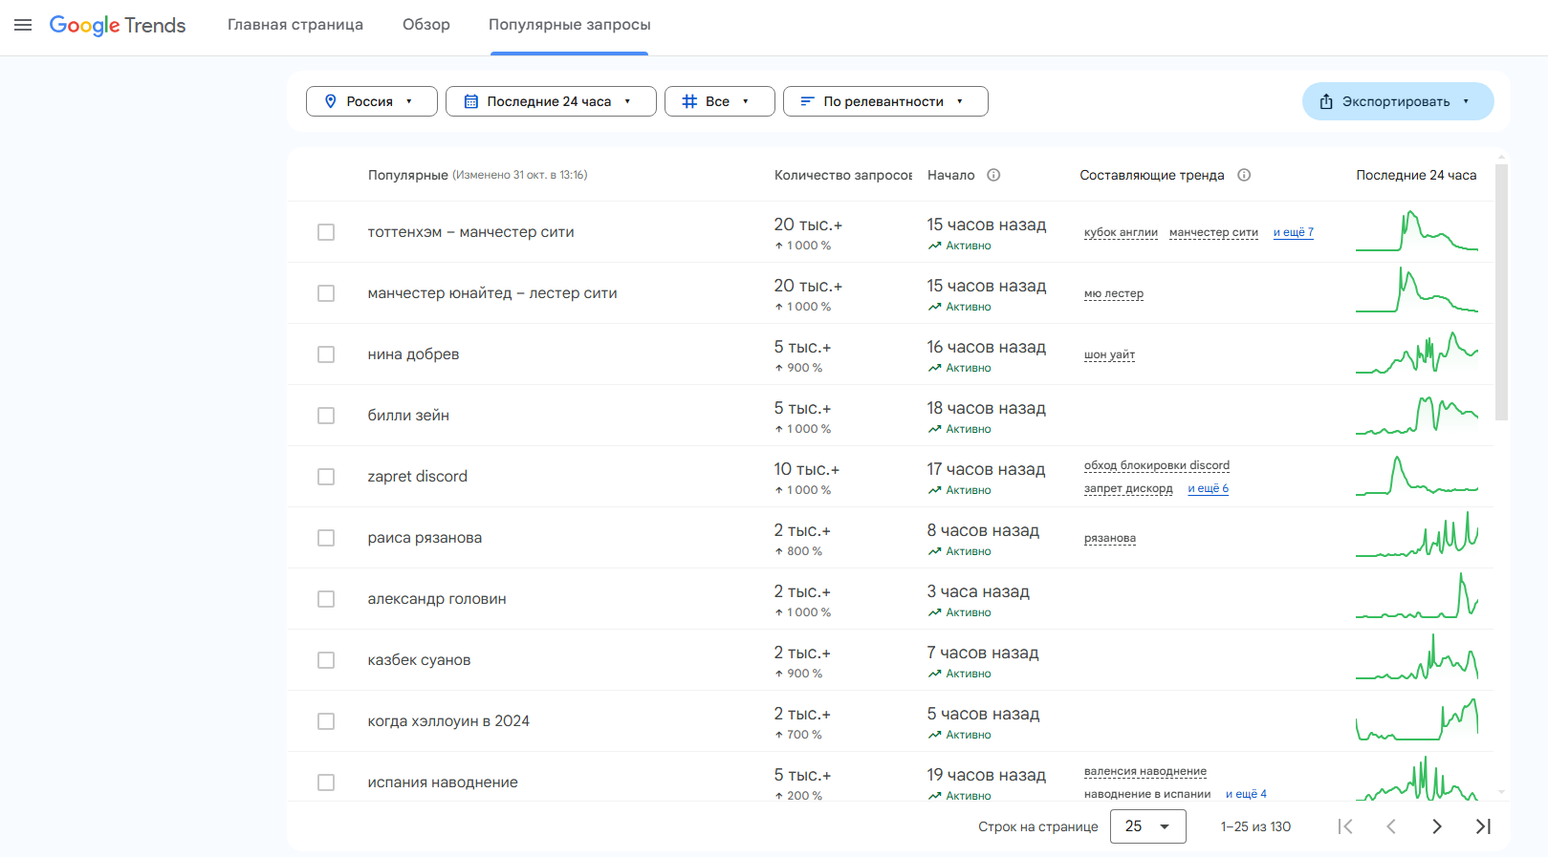Click the location pin icon next to Россия
The image size is (1548, 857).
point(331,101)
